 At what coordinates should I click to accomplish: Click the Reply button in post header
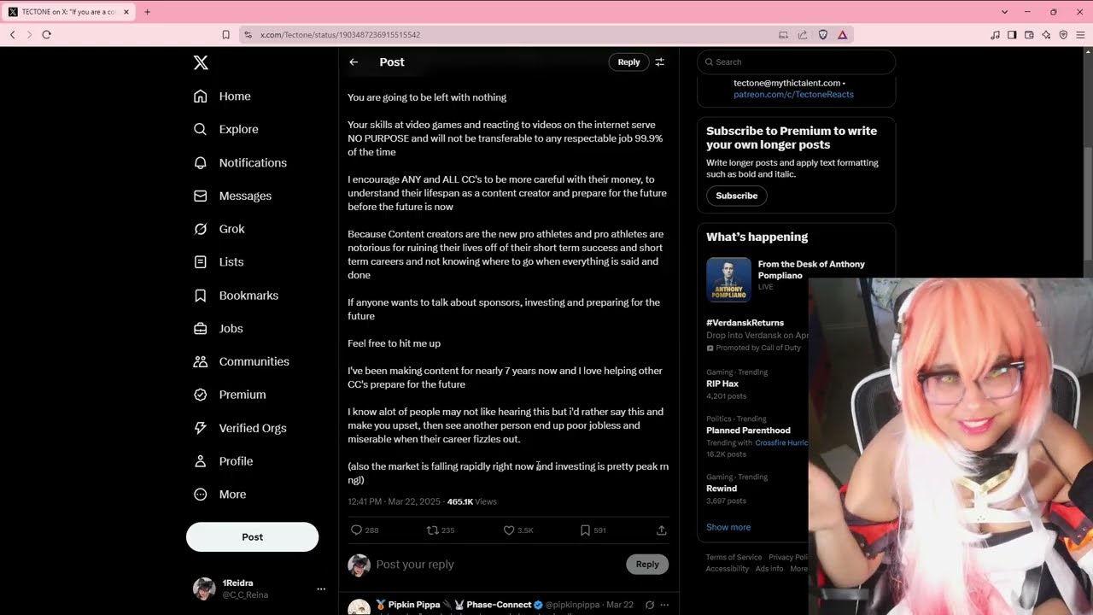[x=628, y=62]
